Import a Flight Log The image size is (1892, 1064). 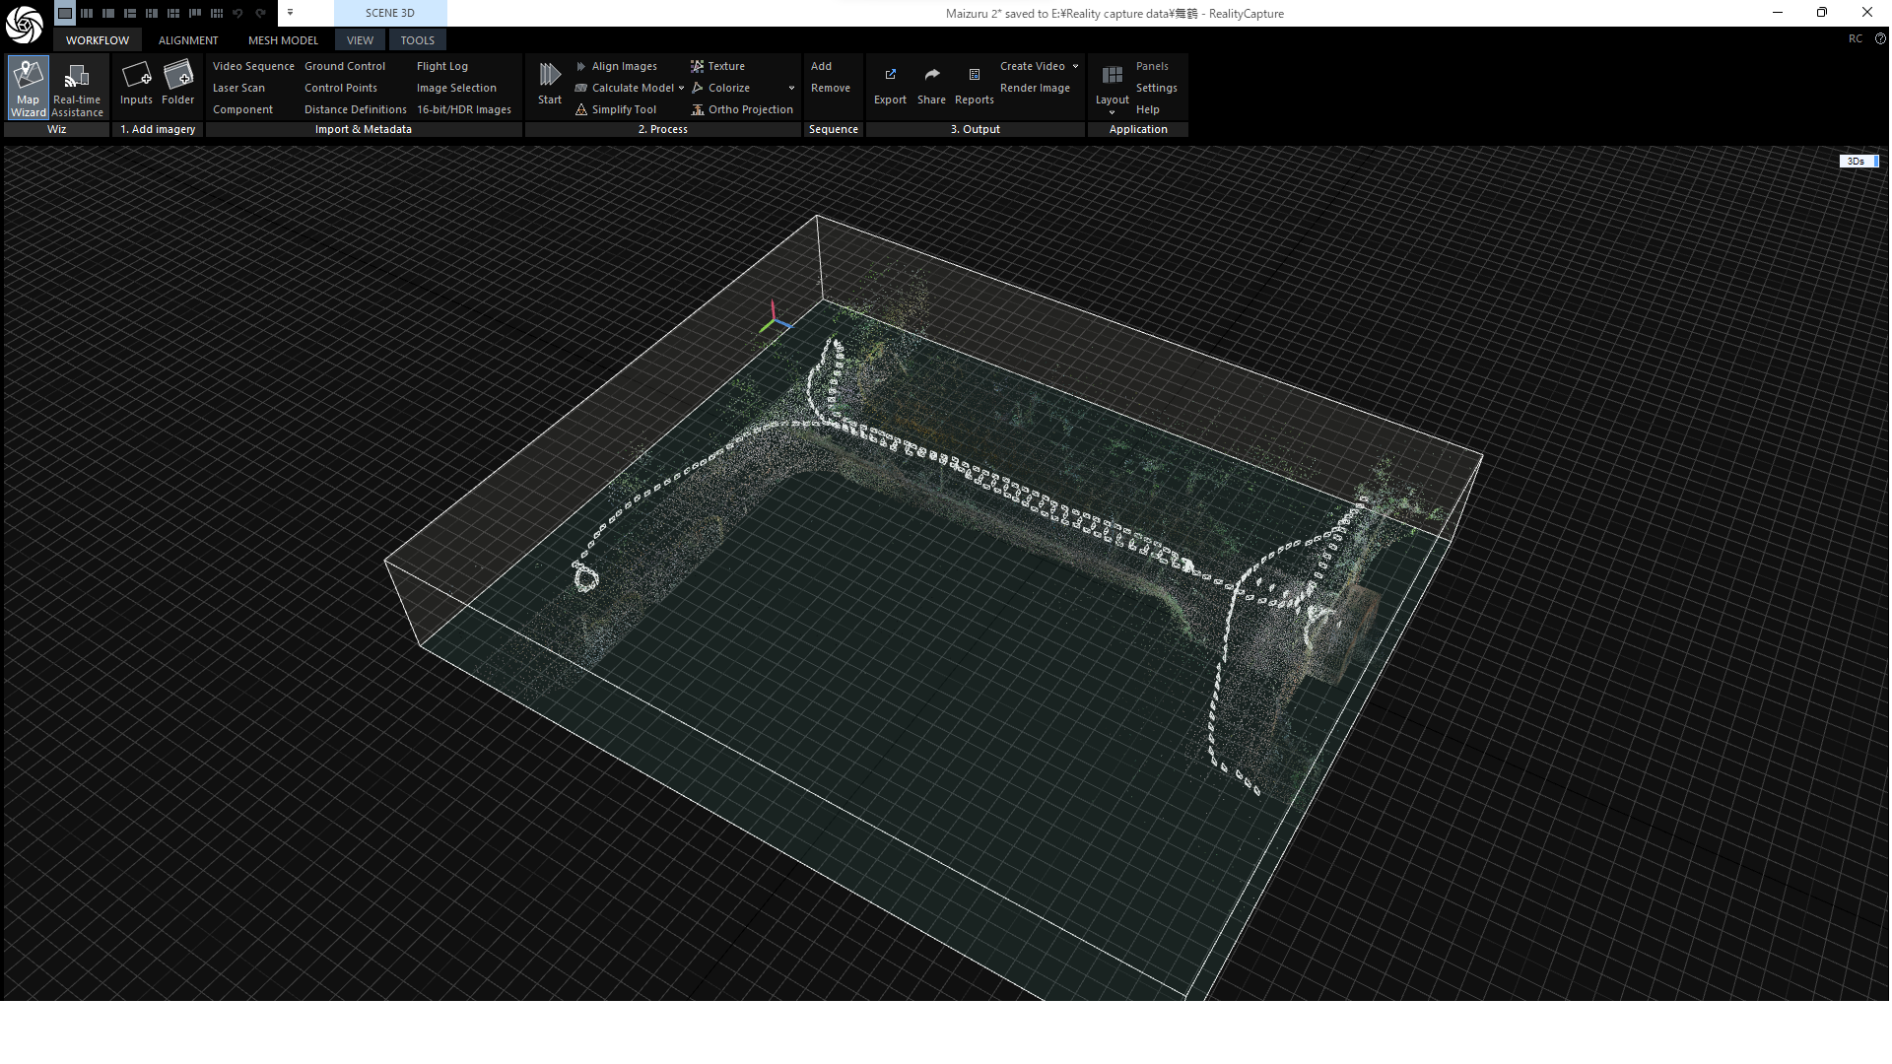[x=442, y=66]
